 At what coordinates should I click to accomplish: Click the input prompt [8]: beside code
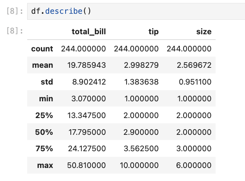(15, 11)
